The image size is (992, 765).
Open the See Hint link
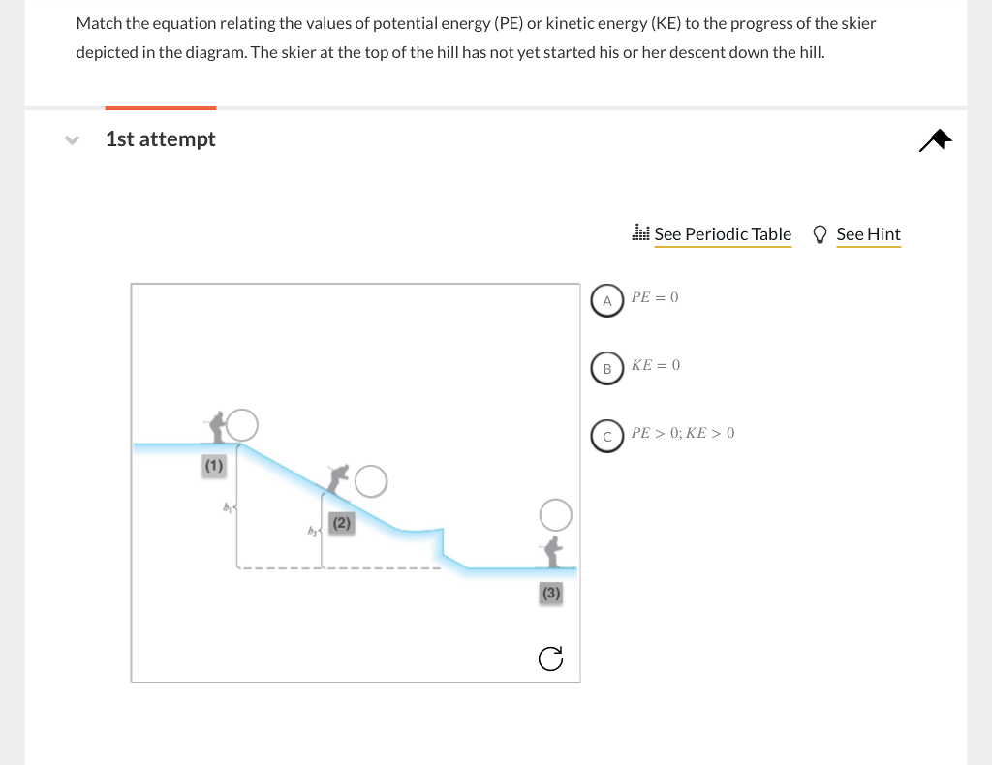pyautogui.click(x=868, y=233)
